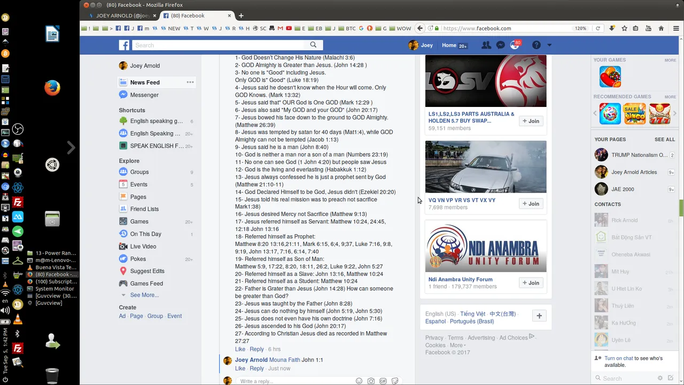This screenshot has width=684, height=385.
Task: Click Create Ad link in the sidebar
Action: tap(122, 316)
